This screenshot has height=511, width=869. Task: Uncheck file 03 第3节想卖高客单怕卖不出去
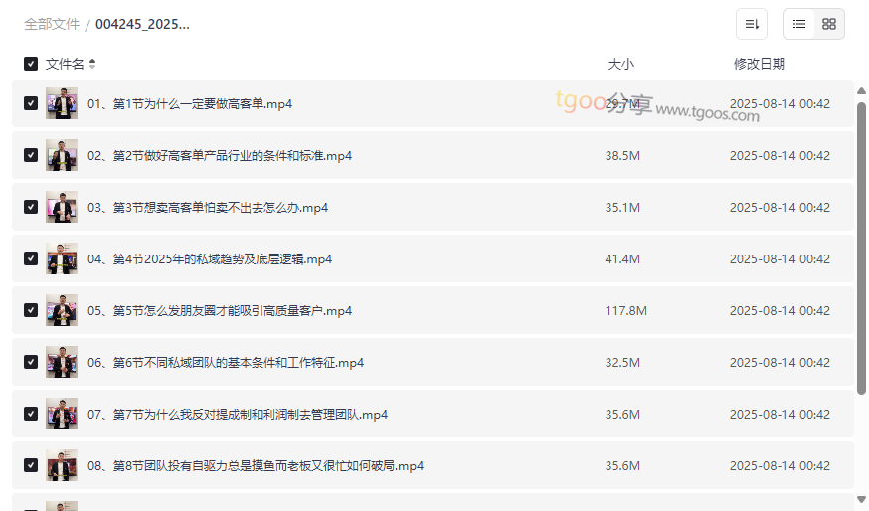tap(31, 207)
